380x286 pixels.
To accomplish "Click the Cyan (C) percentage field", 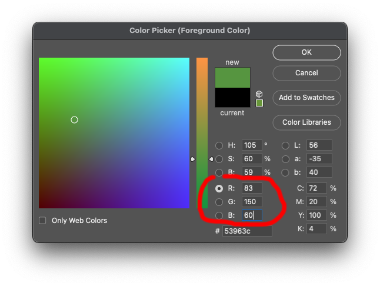I will [x=316, y=188].
